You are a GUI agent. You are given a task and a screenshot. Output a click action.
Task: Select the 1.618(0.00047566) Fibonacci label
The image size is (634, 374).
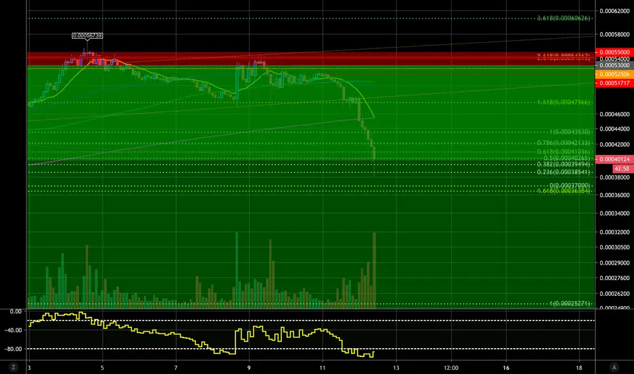click(563, 102)
